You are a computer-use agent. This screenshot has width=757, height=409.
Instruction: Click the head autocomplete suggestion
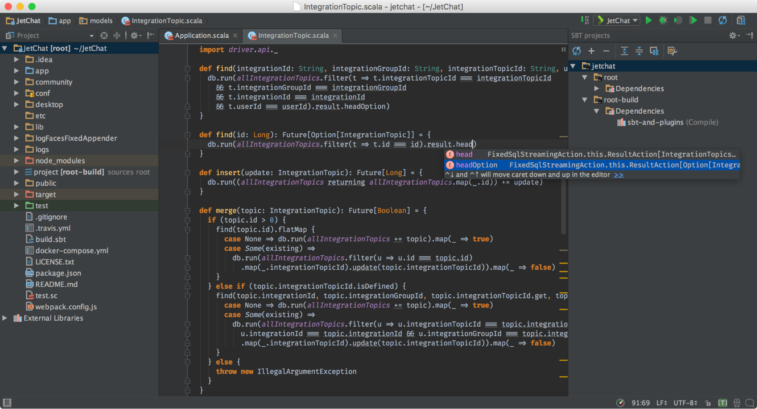(464, 154)
